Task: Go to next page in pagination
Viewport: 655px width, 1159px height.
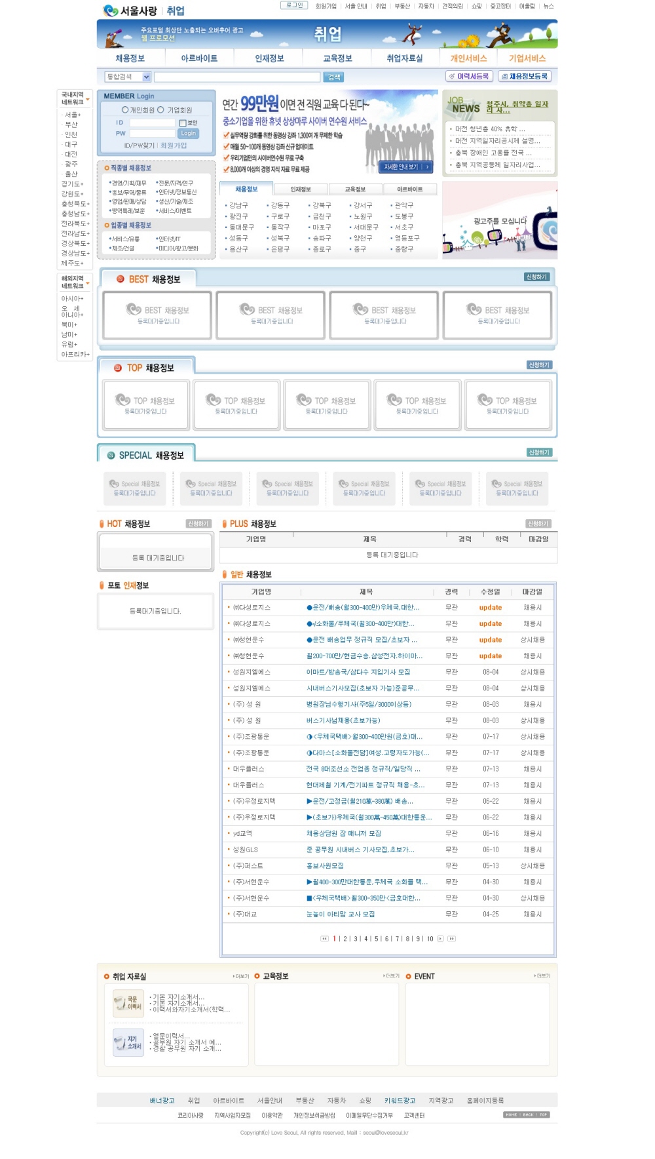Action: point(440,939)
